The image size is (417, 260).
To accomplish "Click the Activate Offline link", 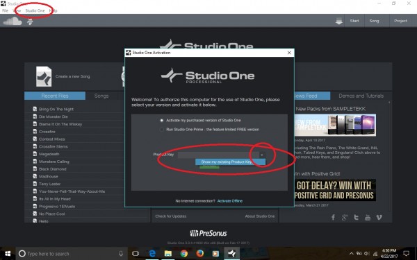I will (230, 201).
